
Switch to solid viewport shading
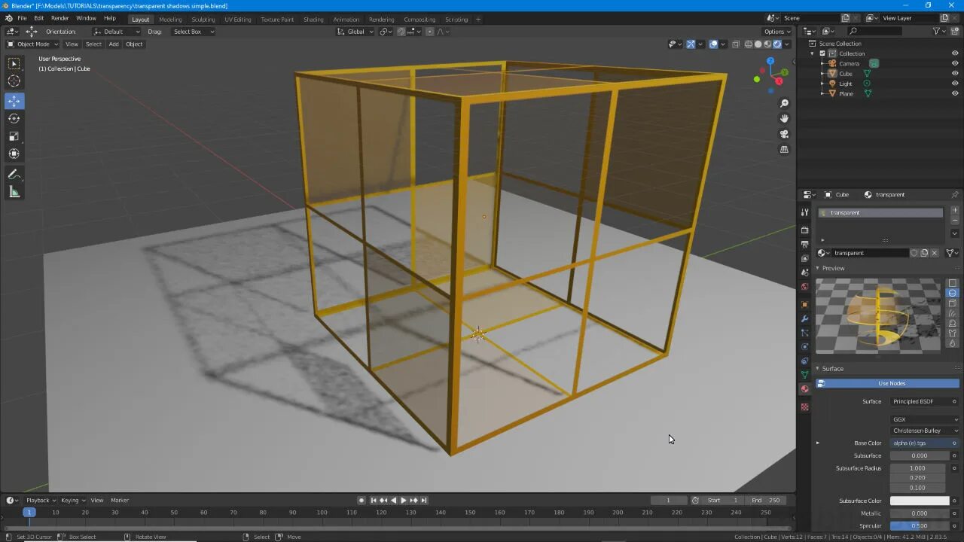(x=758, y=44)
